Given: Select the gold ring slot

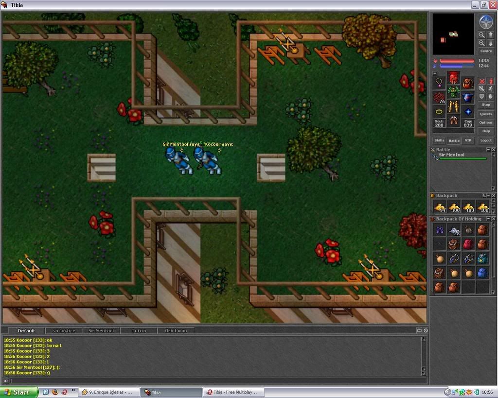Looking at the screenshot, I should [439, 112].
